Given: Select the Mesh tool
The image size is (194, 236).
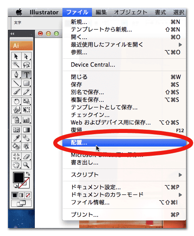Looking at the screenshot, I should [16, 130].
